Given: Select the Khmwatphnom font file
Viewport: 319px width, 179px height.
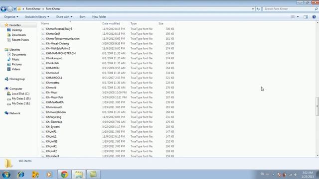Looking at the screenshot, I should (56, 112).
